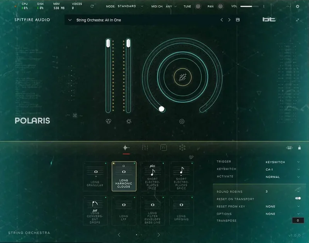Click the refresh icon next to Voices

coord(92,6)
